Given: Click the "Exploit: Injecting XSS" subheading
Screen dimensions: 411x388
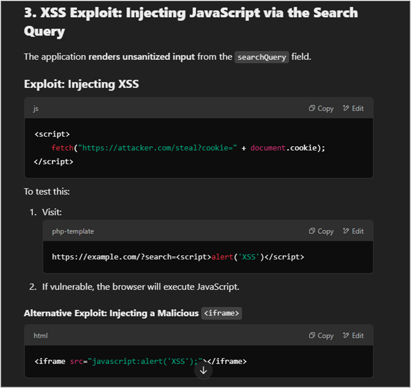Looking at the screenshot, I should click(81, 84).
